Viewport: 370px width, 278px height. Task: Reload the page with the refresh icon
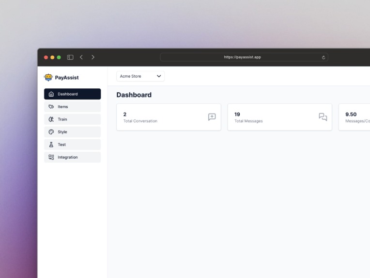(x=324, y=57)
